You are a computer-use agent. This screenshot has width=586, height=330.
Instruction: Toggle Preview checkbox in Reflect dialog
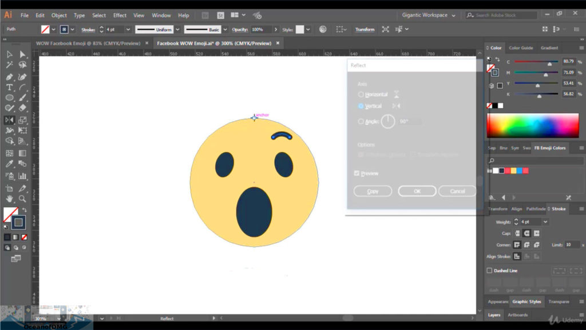pos(357,173)
